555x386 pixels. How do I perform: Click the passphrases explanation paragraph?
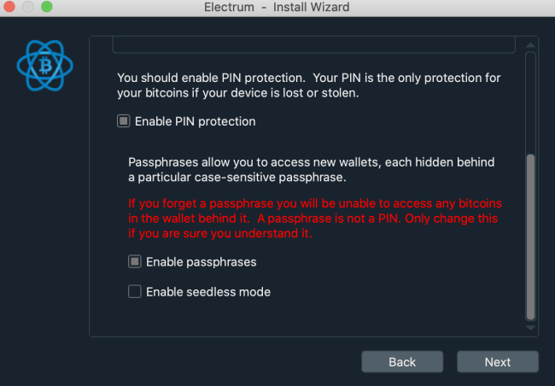click(x=311, y=170)
